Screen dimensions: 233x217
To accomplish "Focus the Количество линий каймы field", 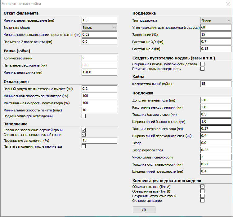I will [x=216, y=84].
